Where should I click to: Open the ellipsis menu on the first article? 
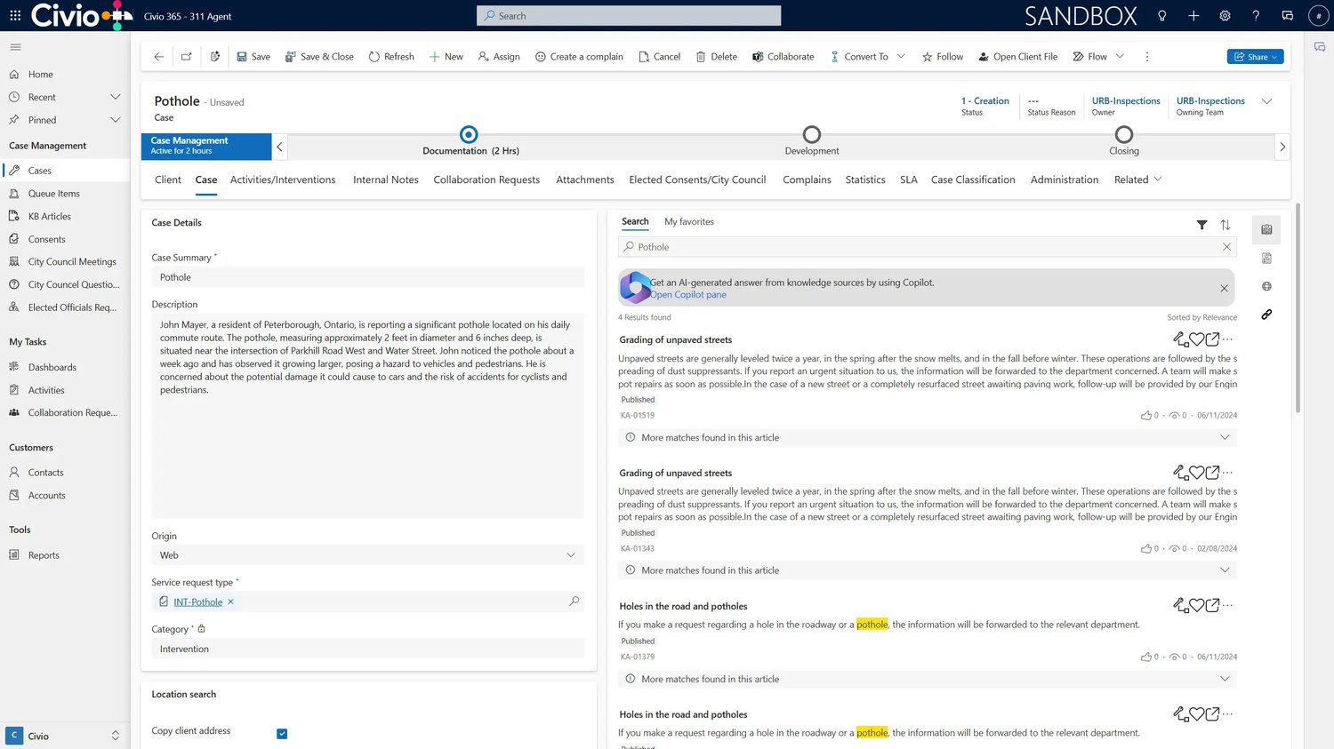[1228, 339]
